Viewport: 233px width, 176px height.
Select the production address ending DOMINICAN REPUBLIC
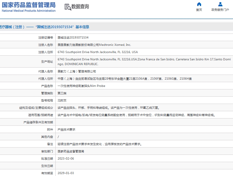144,62
